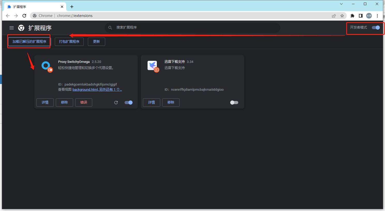Open 详情 for 迅雷下载支持
This screenshot has width=385, height=211.
[151, 103]
